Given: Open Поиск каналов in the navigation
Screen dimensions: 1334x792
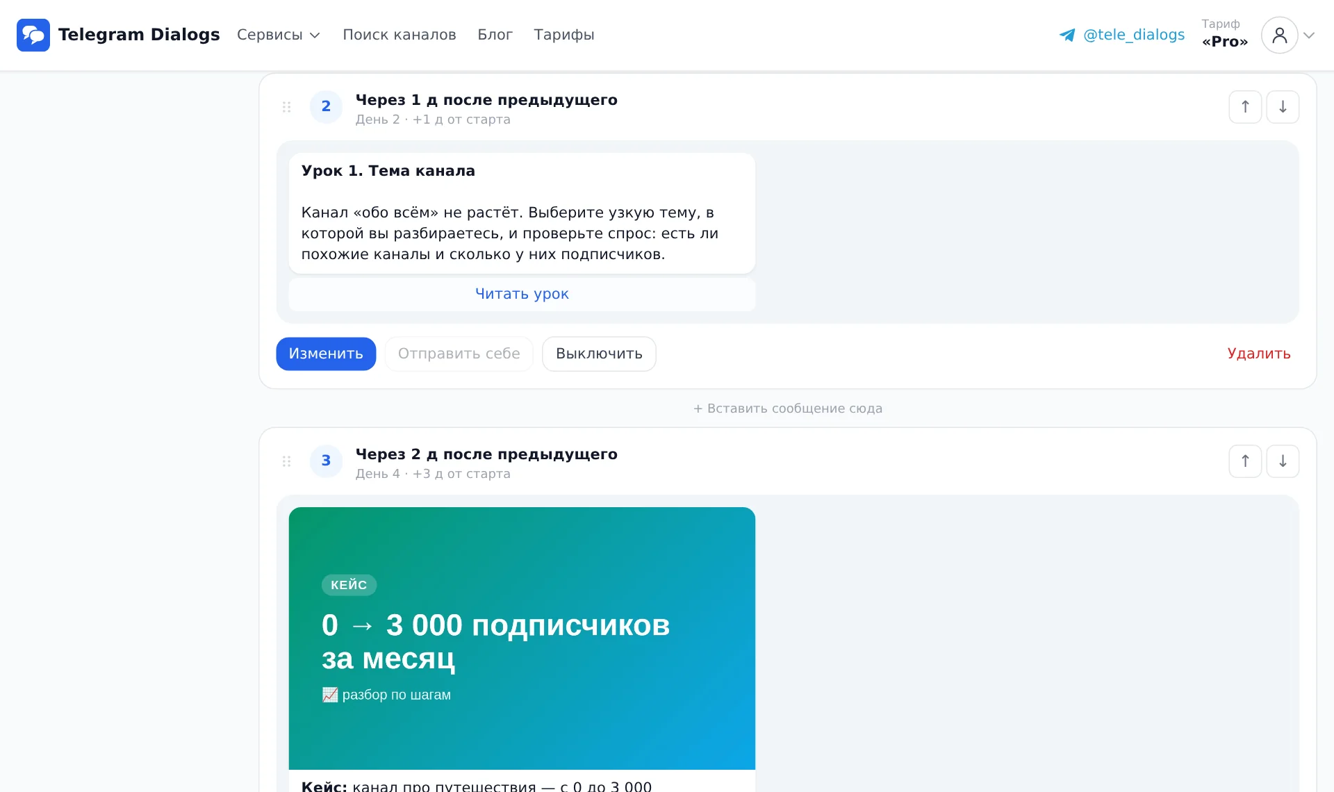Looking at the screenshot, I should tap(400, 35).
